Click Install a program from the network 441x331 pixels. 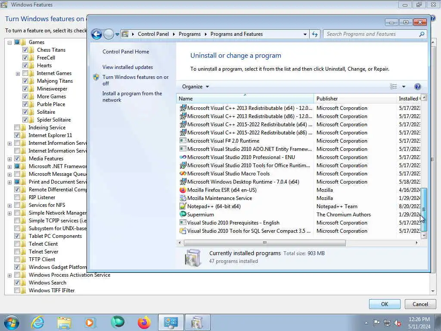coord(132,97)
